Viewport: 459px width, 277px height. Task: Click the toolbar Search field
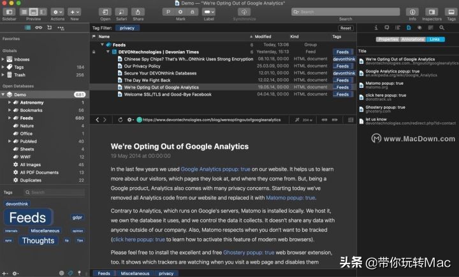pos(346,11)
